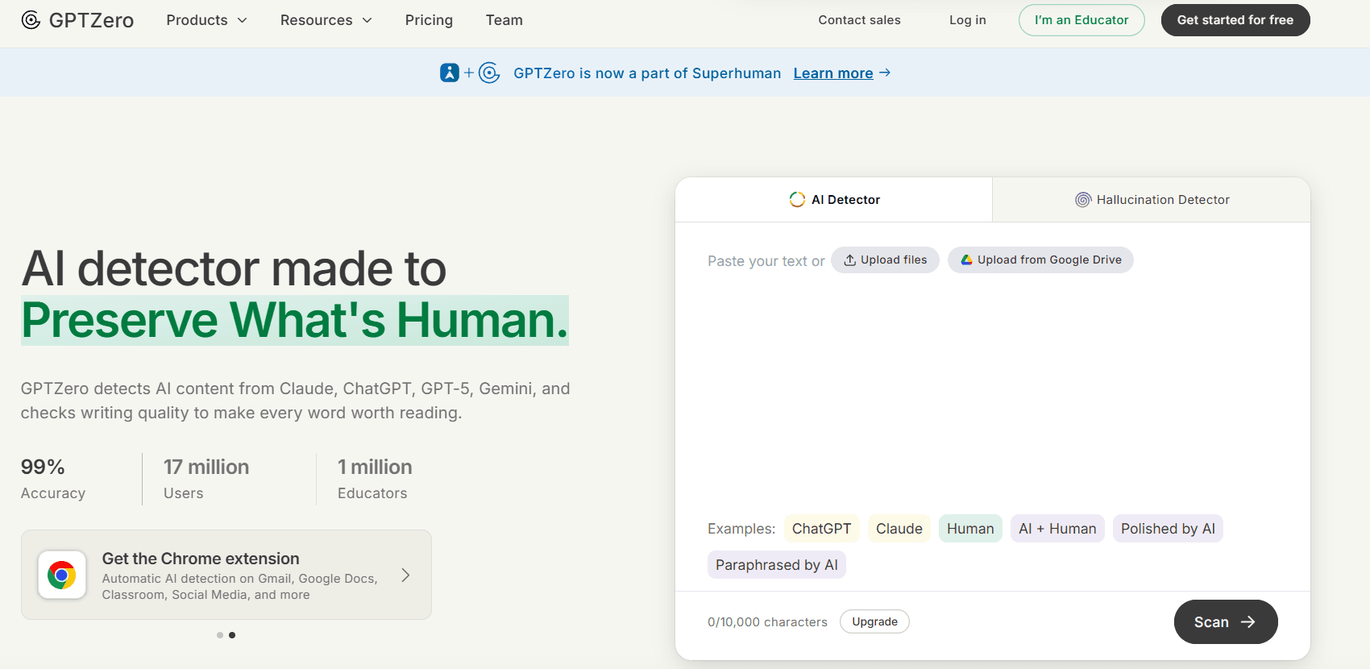
Task: Open the Pricing page
Action: (429, 20)
